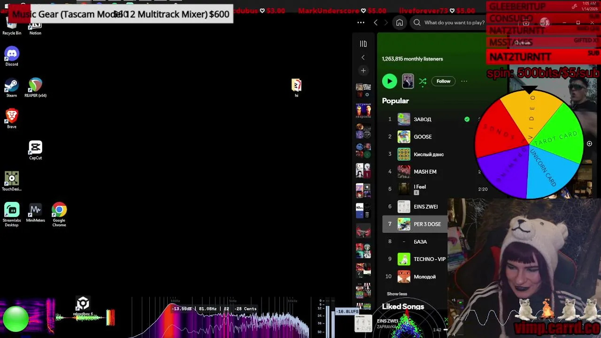Collapse the sidebar with left chevron

[x=363, y=57]
